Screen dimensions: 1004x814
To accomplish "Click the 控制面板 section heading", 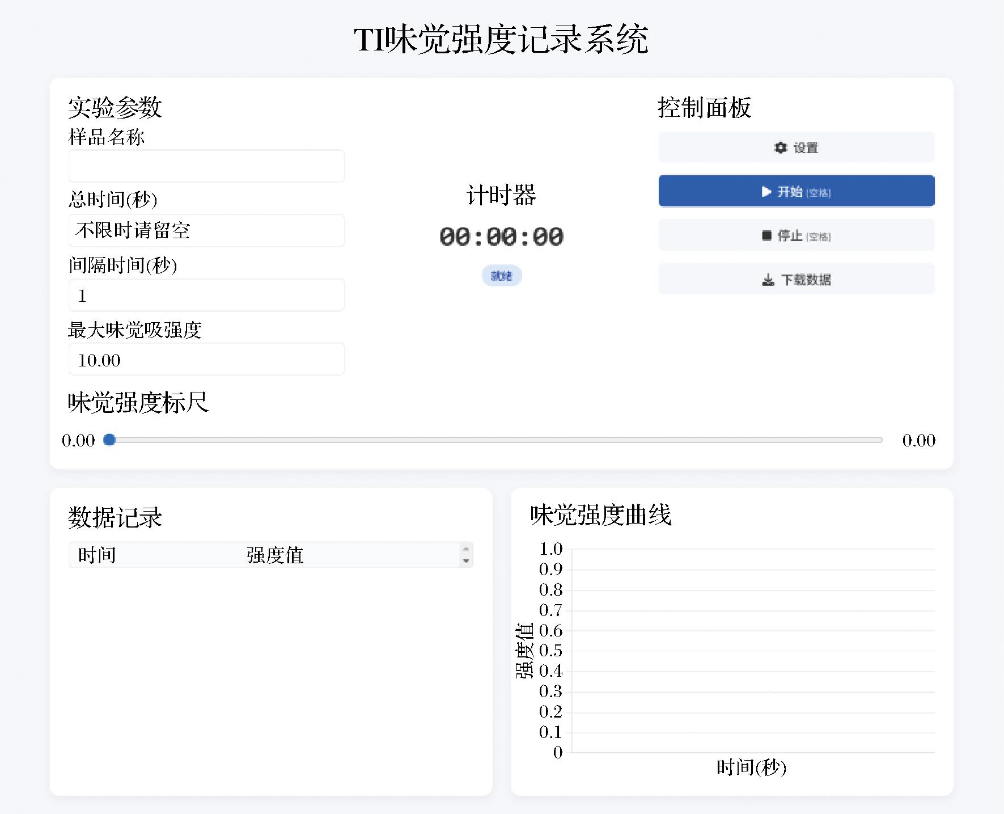I will (x=704, y=108).
